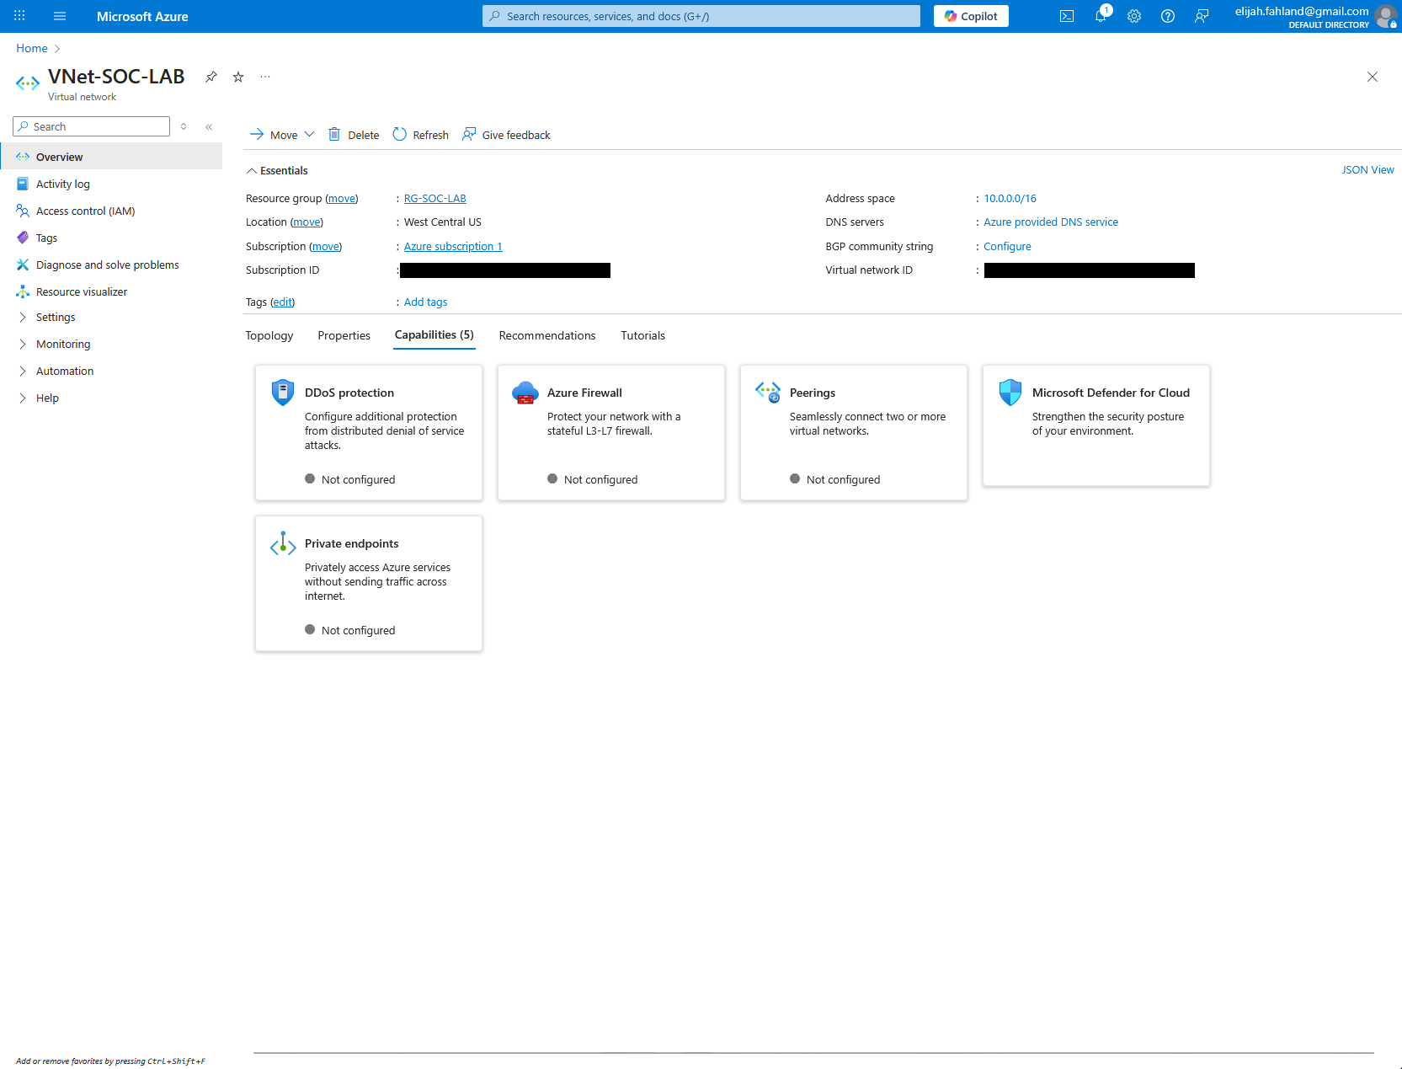Open the help question mark icon

click(1168, 16)
